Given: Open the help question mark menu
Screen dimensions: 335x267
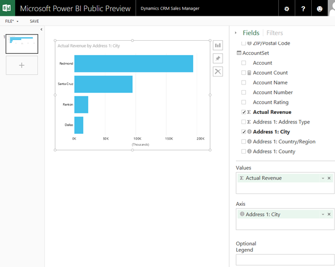Looking at the screenshot, I should coord(303,9).
